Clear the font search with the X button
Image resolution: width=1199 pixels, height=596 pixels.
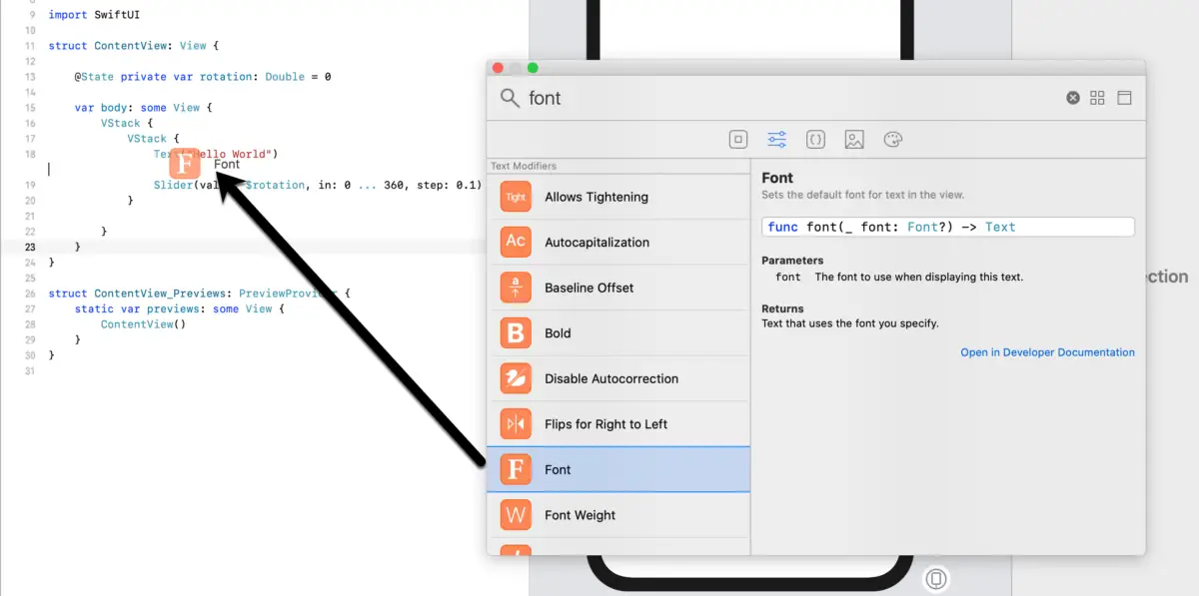pos(1072,97)
